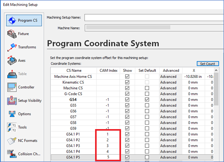The height and width of the screenshot is (162, 224).
Task: Click the scrollbar up arrow
Action: 216,70
